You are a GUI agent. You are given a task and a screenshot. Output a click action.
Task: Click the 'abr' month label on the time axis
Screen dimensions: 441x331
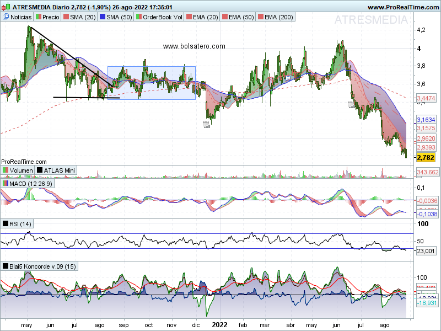point(291,325)
